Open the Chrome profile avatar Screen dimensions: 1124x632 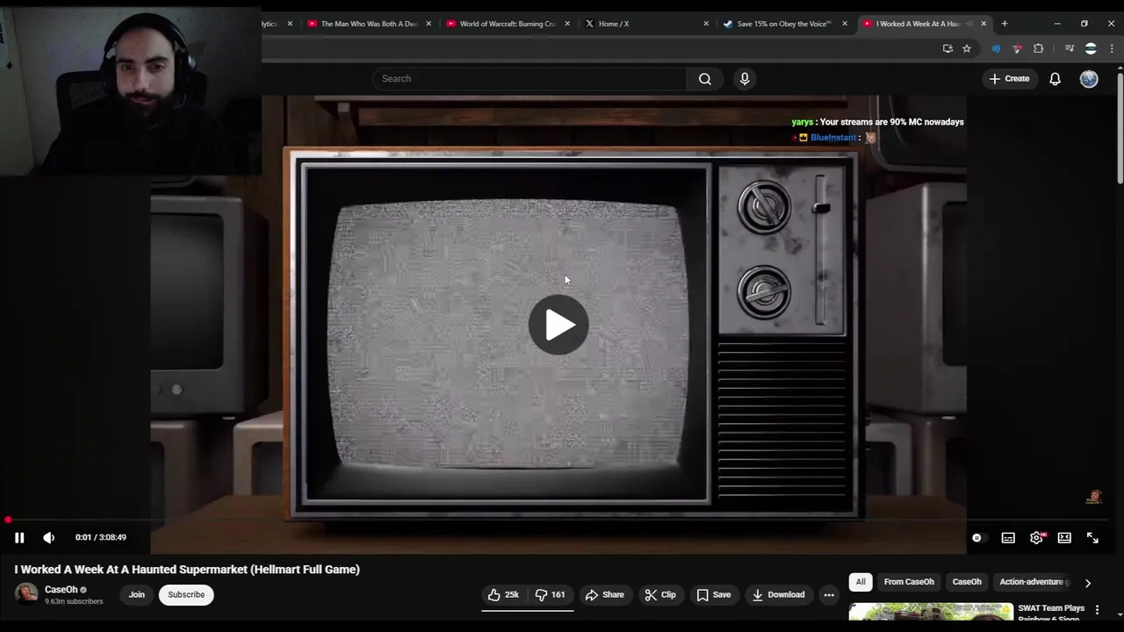click(x=1091, y=48)
